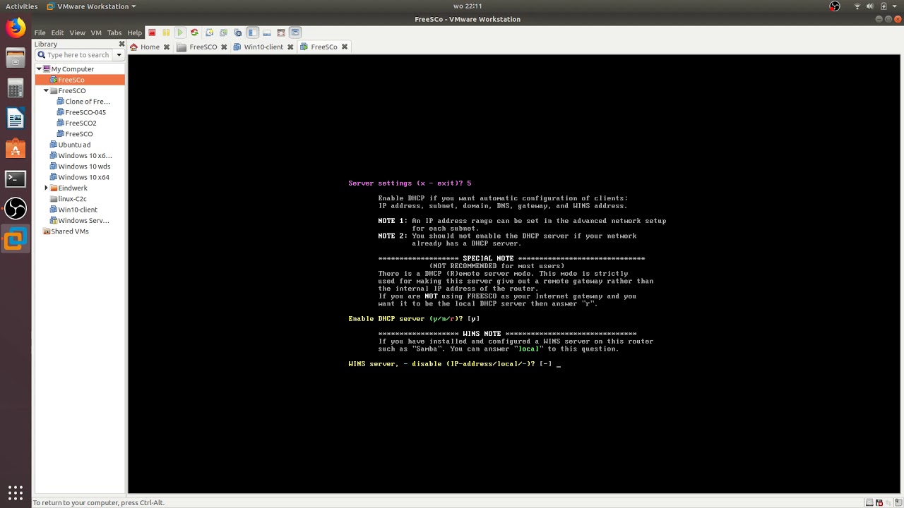Click the volume icon in top bar
The height and width of the screenshot is (508, 904).
click(x=871, y=6)
